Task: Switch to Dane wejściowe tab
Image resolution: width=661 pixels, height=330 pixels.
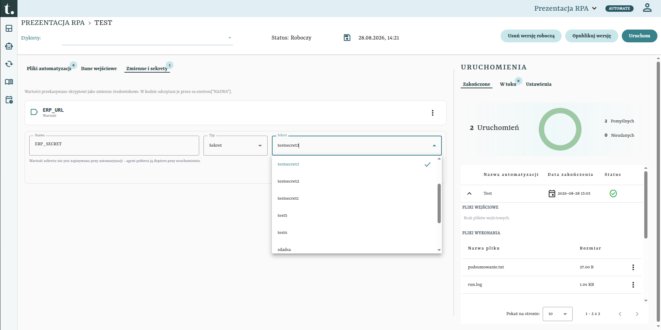Action: pos(99,68)
